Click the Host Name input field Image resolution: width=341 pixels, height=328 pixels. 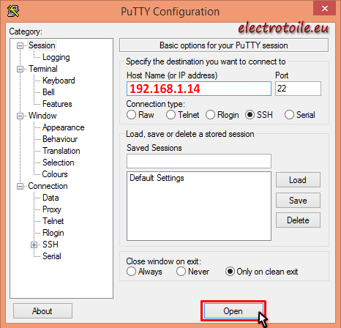pos(199,89)
